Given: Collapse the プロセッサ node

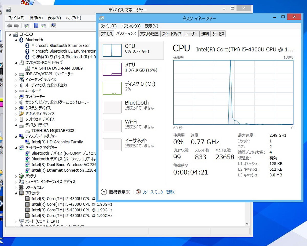Looking at the screenshot, I should tap(16, 193).
